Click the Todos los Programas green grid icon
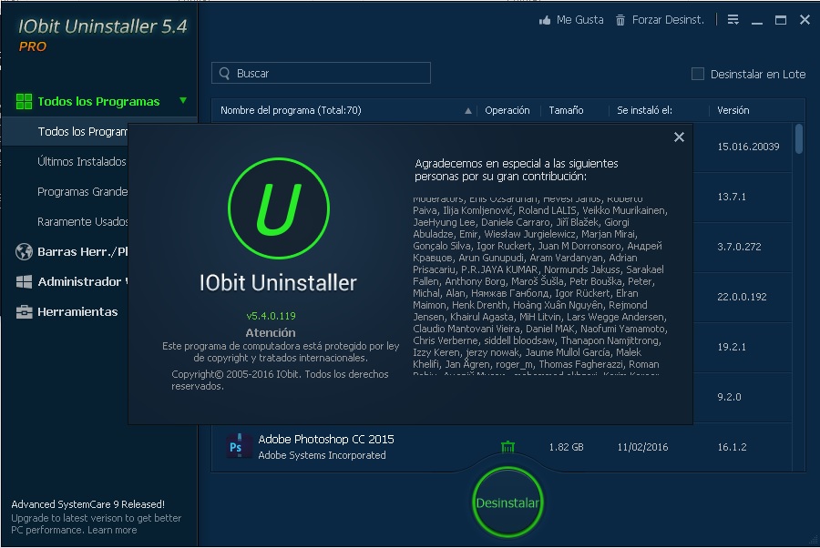Viewport: 820px width, 548px height. (x=24, y=101)
